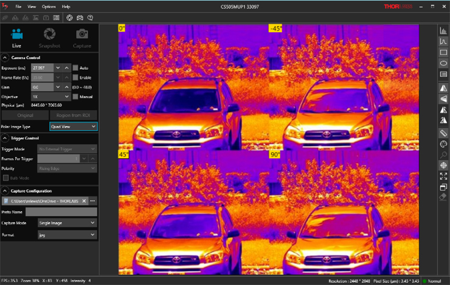Click the third toolbar icon with download tray
This screenshot has height=285, width=450.
pyautogui.click(x=26, y=18)
